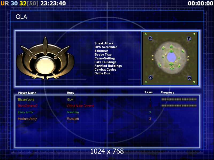Click the UR indicator in the overlay
The image size is (214, 160).
(x=5, y=3)
